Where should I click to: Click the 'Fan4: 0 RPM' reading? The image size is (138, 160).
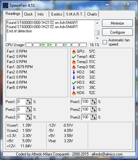pyautogui.click(x=17, y=82)
